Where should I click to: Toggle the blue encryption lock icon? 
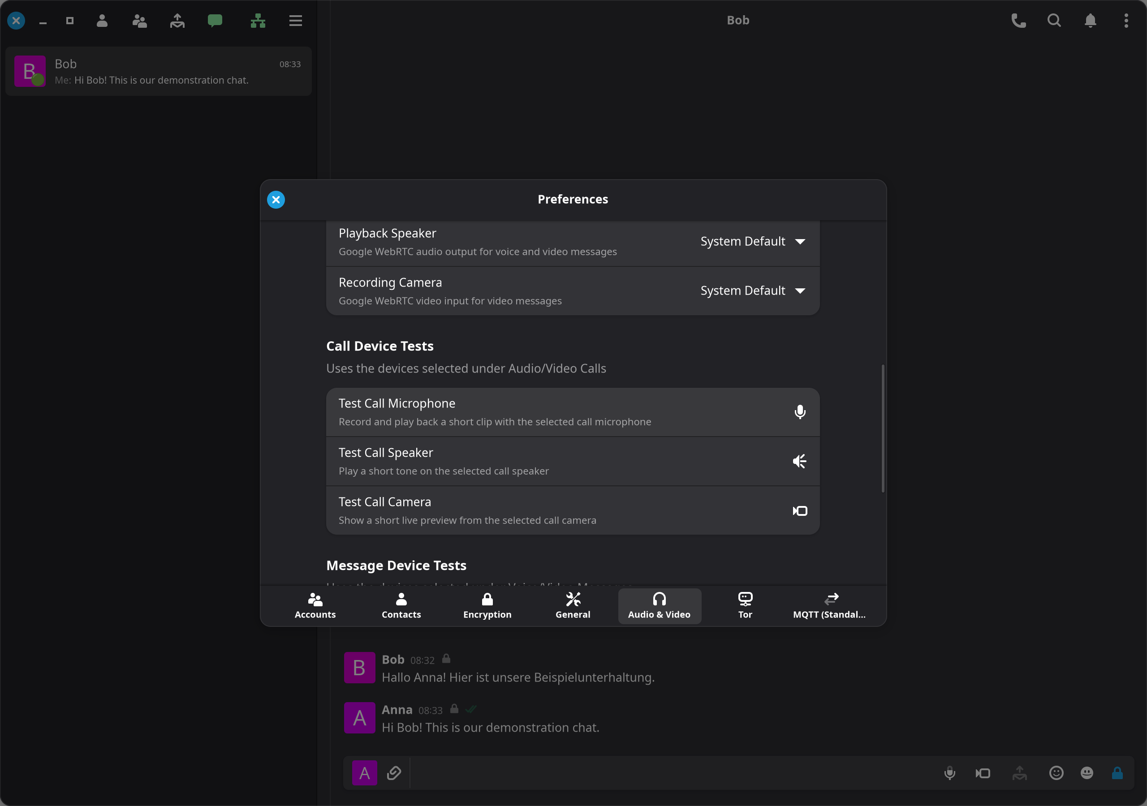point(1117,773)
